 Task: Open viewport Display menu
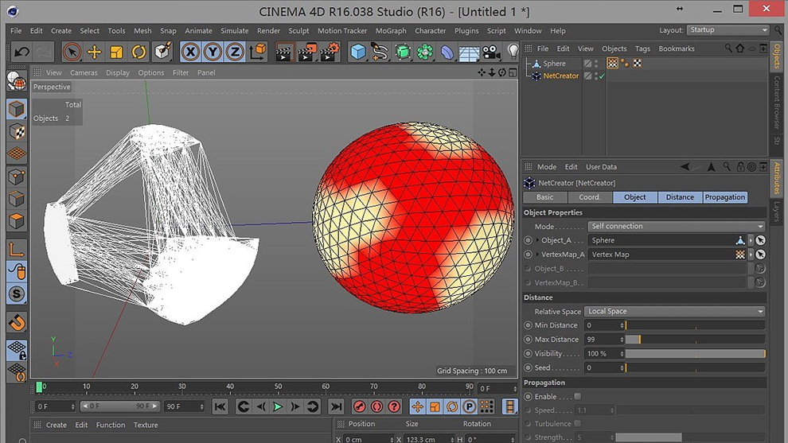click(118, 72)
